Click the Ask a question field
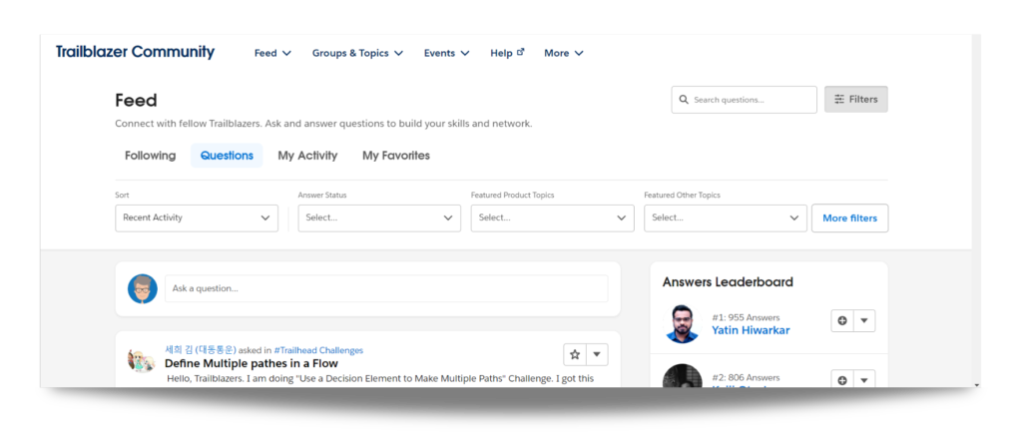This screenshot has height=437, width=1022. tap(386, 288)
